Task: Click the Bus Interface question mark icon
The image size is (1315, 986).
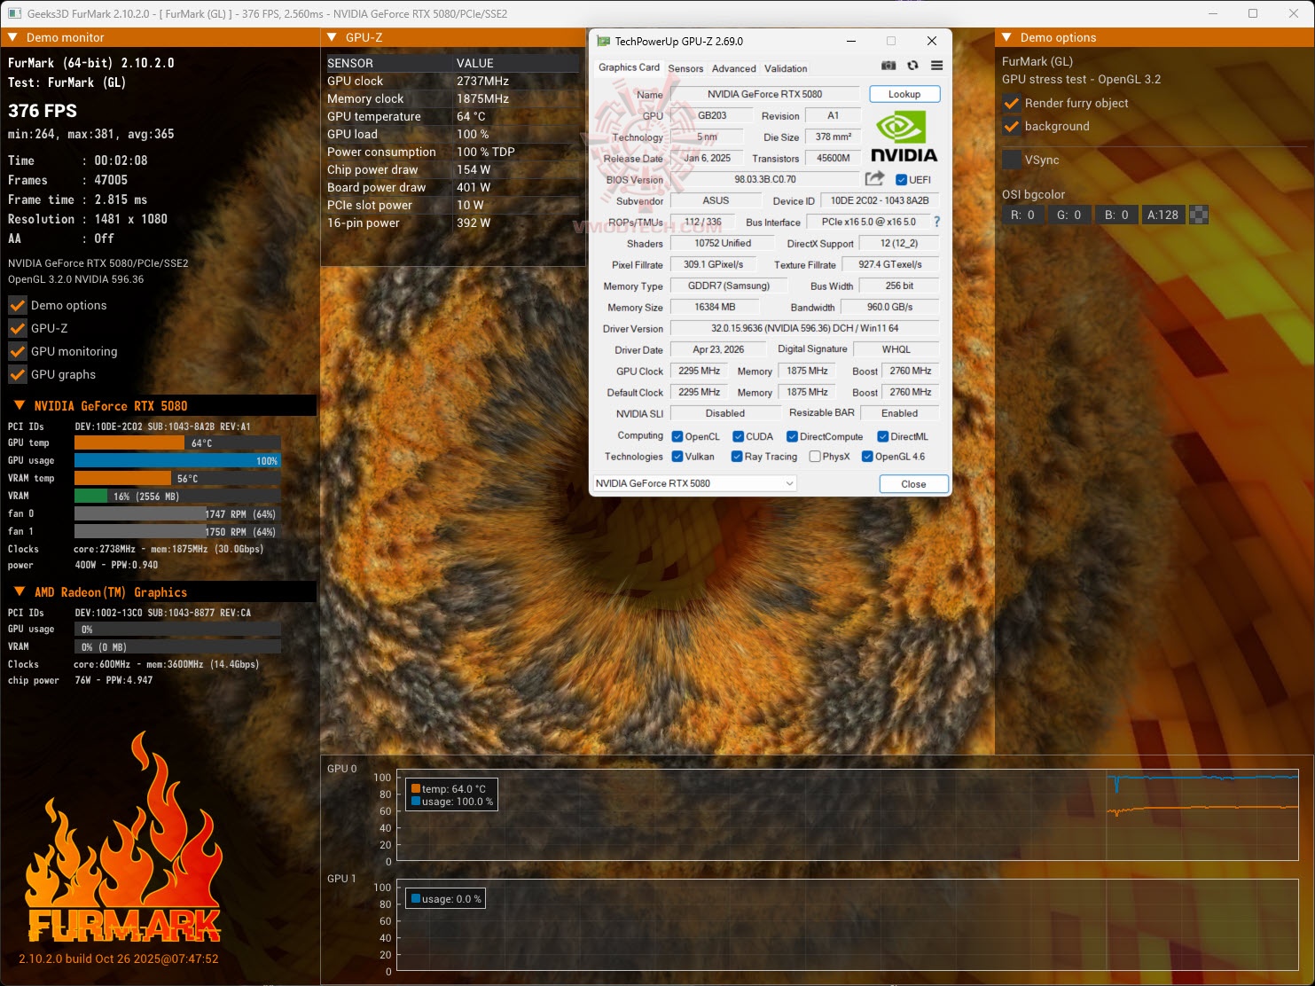Action: pyautogui.click(x=936, y=222)
